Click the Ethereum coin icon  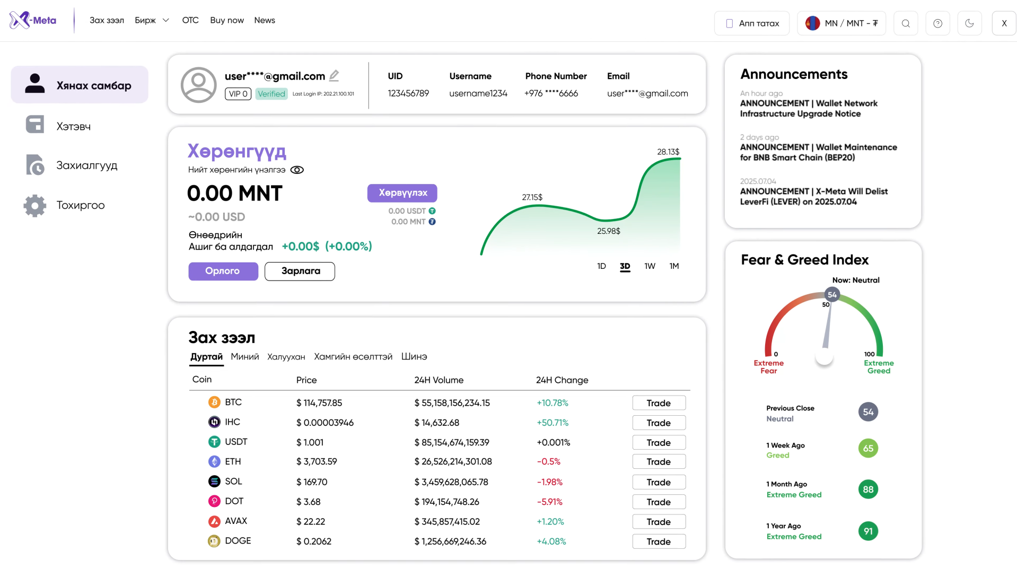214,462
